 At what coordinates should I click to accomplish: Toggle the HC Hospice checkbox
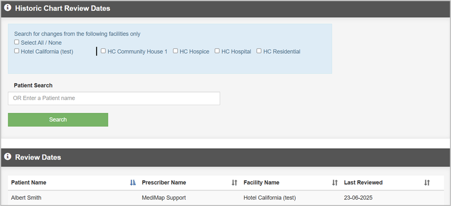point(176,51)
